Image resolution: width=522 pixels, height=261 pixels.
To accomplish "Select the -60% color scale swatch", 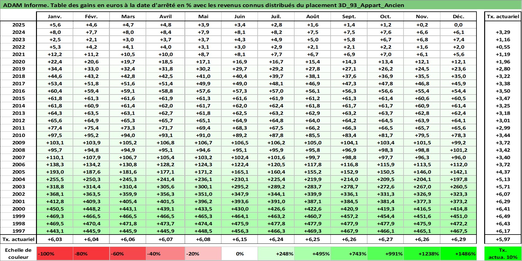I will (128, 254).
